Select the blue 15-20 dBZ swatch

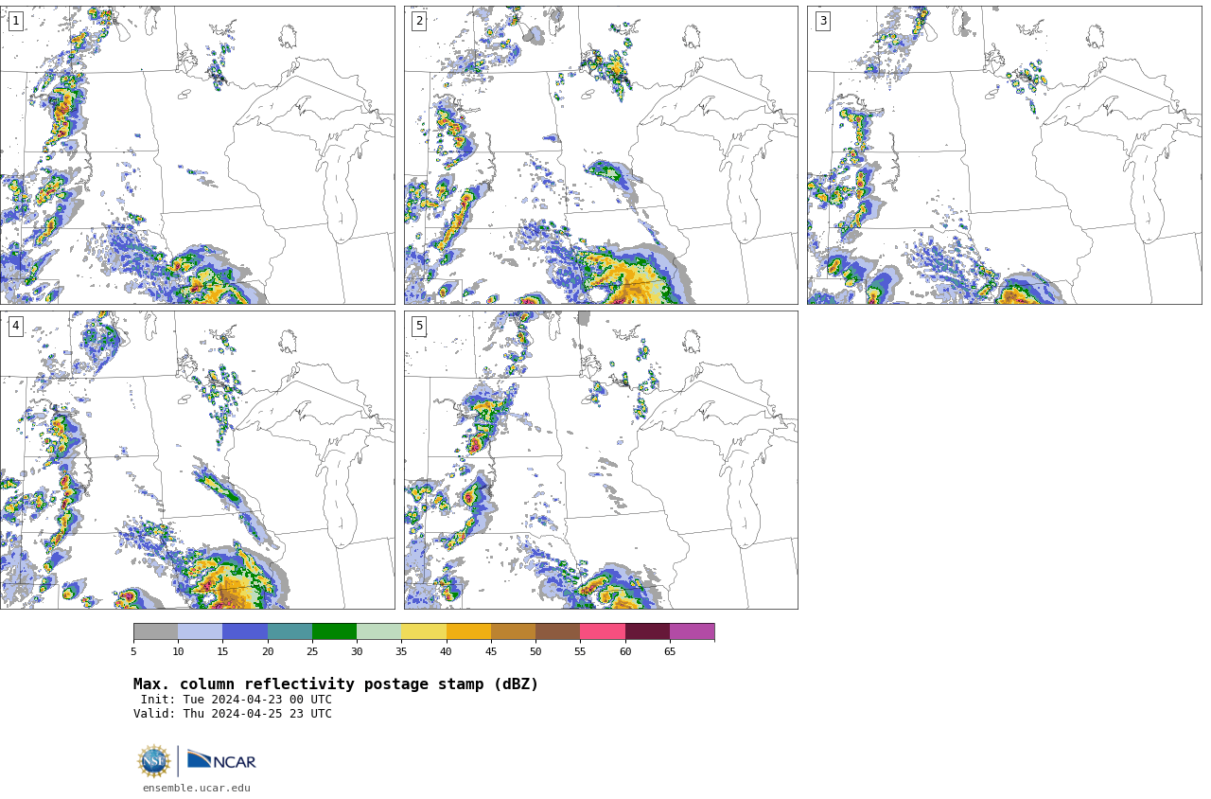(245, 631)
